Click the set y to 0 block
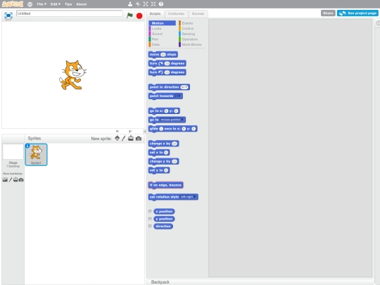The image size is (380, 285). point(159,170)
